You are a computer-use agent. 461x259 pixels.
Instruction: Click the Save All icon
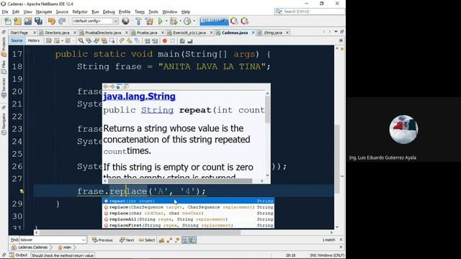pyautogui.click(x=38, y=21)
